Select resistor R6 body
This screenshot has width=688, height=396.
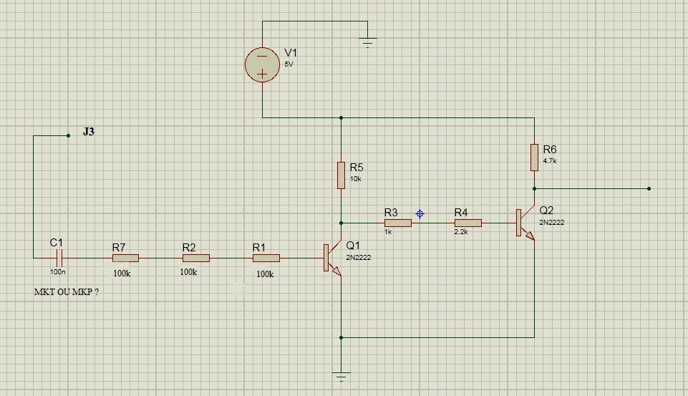pyautogui.click(x=534, y=157)
